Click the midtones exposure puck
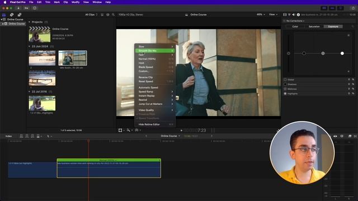The height and width of the screenshot is (201, 358). tap(323, 54)
